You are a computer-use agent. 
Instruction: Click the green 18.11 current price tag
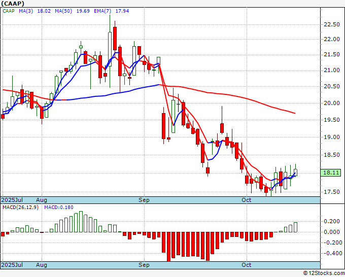pos(331,172)
